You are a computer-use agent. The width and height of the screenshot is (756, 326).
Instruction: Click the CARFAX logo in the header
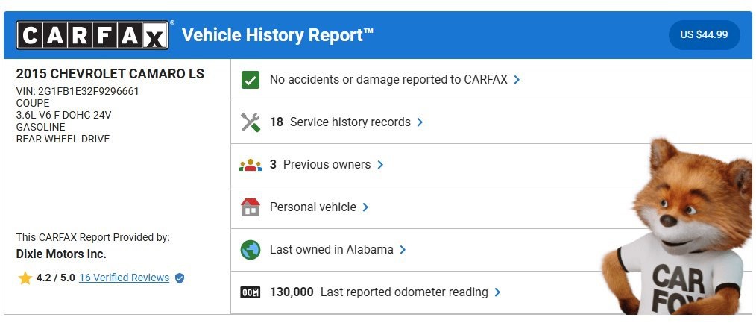tap(92, 35)
